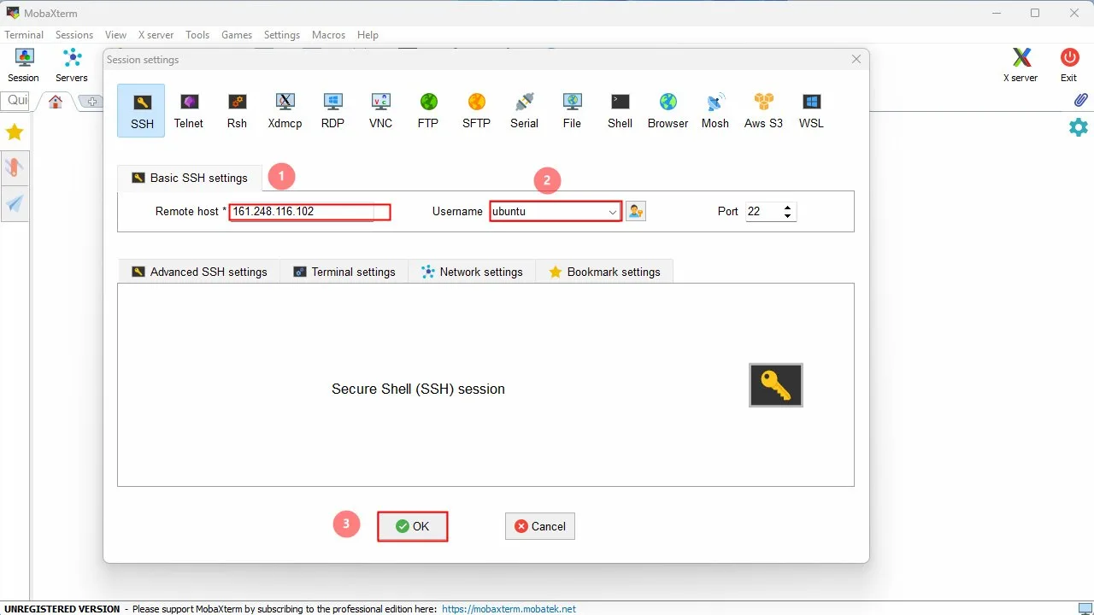The height and width of the screenshot is (615, 1094).
Task: Open the Browser session type
Action: coord(668,111)
